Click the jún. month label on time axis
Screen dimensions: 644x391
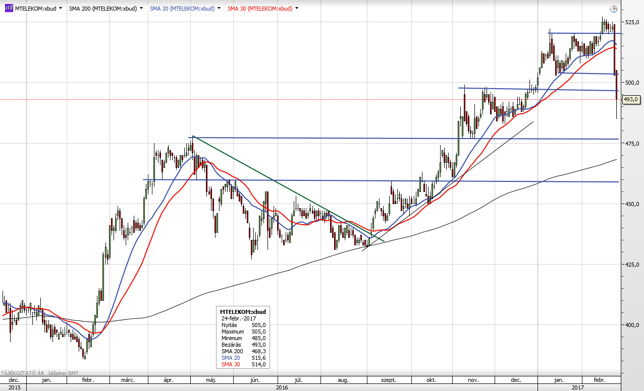(x=254, y=380)
